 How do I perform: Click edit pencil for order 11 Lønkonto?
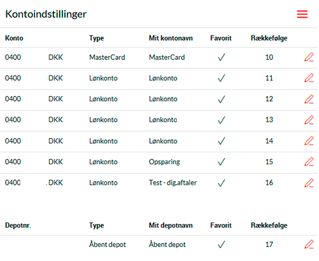click(309, 78)
